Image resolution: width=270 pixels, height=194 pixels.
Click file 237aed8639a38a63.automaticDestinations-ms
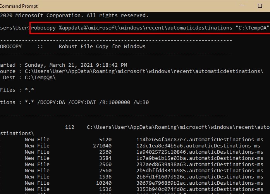[x=200, y=165]
